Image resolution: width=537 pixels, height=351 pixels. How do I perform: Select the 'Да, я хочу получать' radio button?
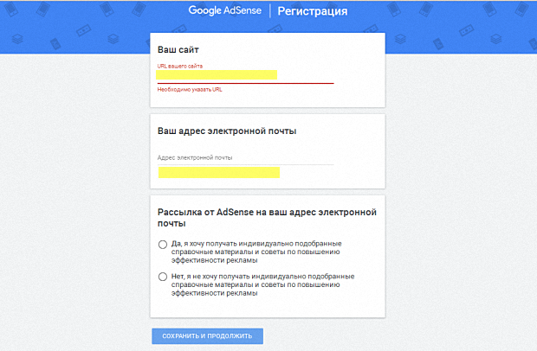coord(163,245)
